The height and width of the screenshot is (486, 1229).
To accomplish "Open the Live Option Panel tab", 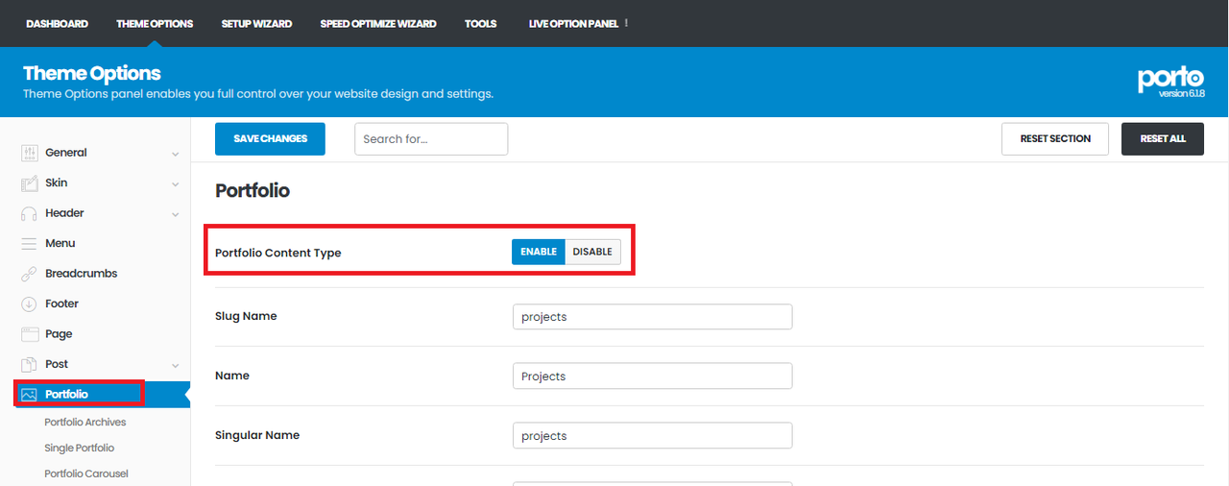I will 573,24.
